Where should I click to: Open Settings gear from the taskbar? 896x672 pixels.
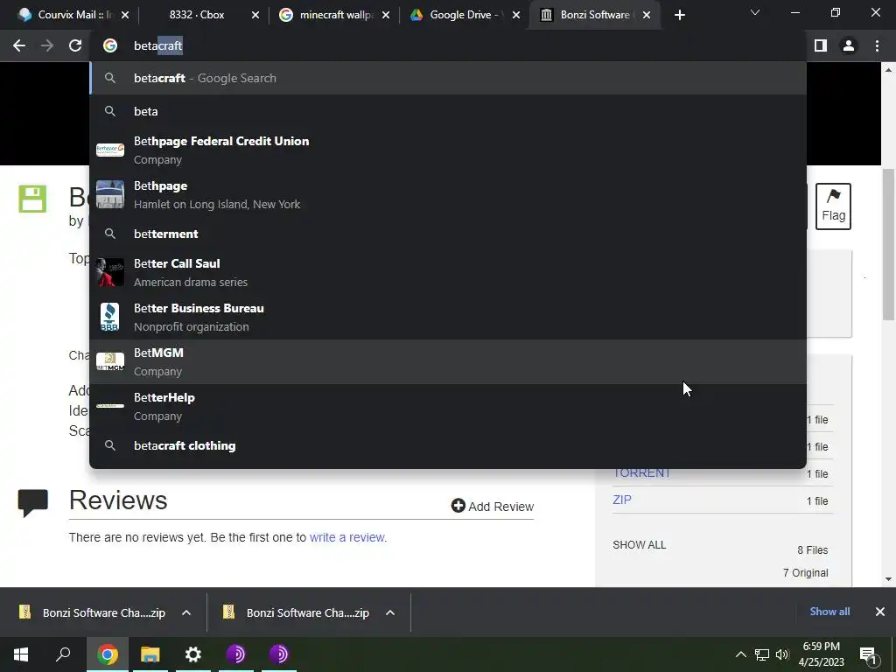[193, 654]
